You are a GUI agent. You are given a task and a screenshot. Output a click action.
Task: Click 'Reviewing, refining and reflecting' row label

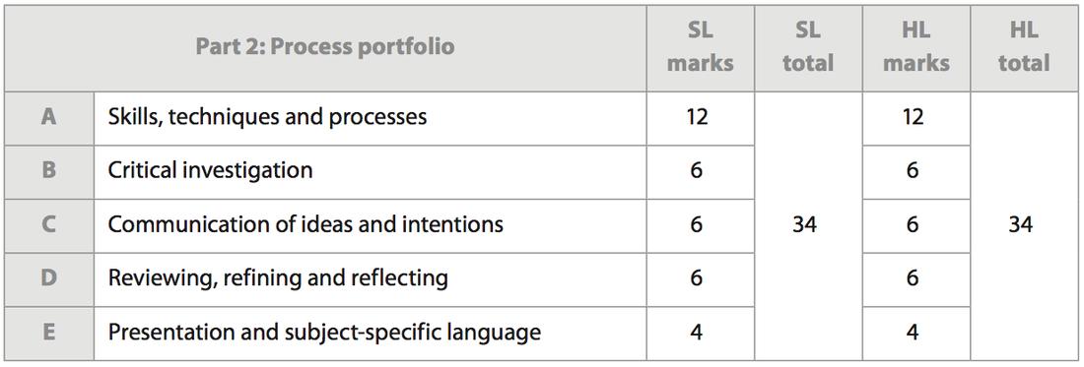278,278
